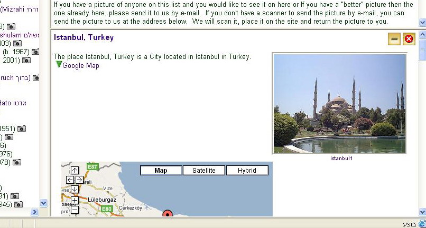Zoom in the map with plus button
Screen dimensions: 426x228
tap(75, 200)
